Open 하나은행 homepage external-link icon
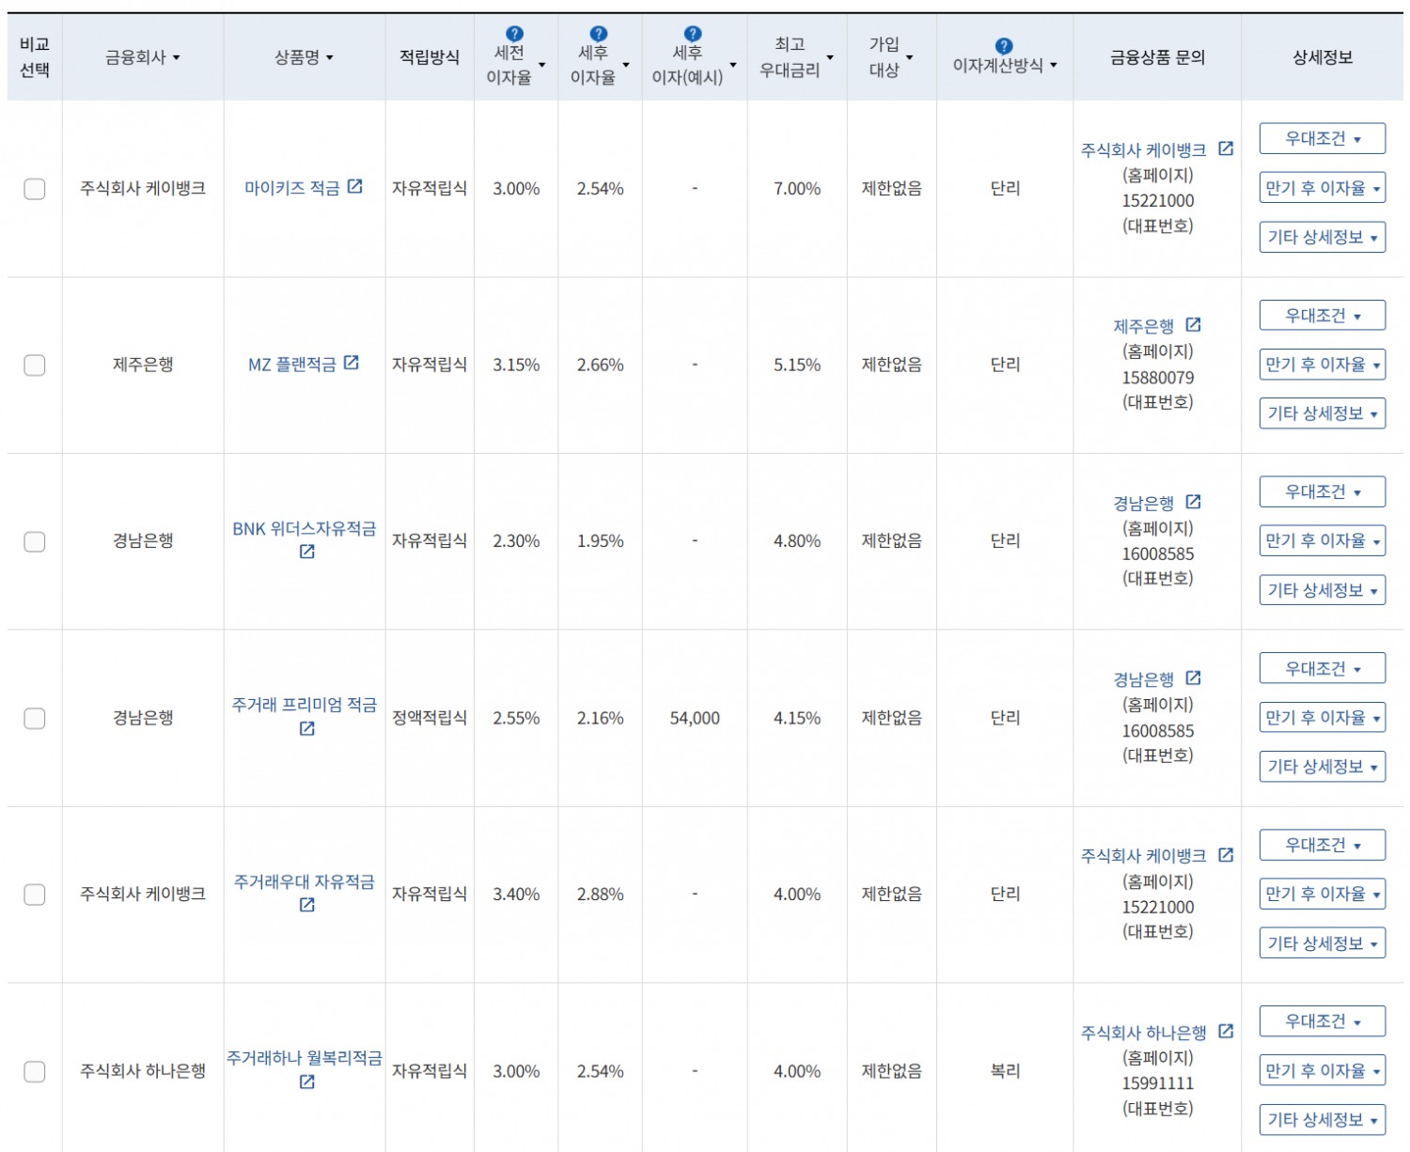 coord(1226,1031)
